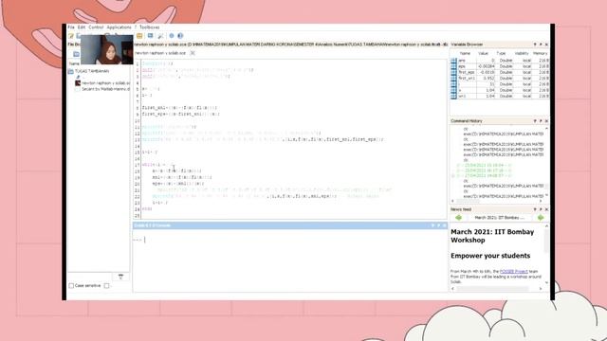This screenshot has width=607, height=341.
Task: Open preferences with the tools icon
Action: tap(160, 36)
